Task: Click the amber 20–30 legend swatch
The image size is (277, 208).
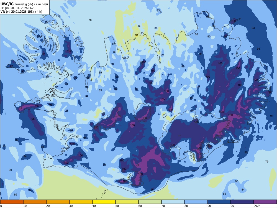Action: (58, 202)
